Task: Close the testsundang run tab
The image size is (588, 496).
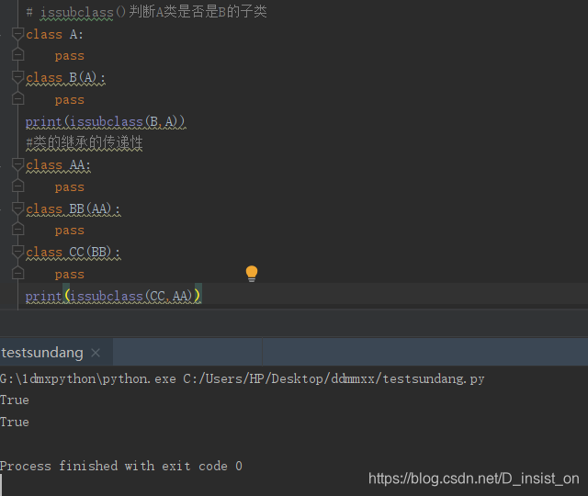Action: tap(96, 353)
